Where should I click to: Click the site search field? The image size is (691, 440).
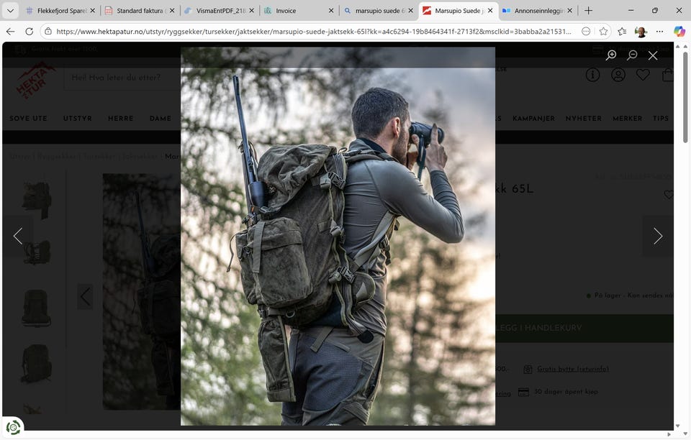point(122,78)
